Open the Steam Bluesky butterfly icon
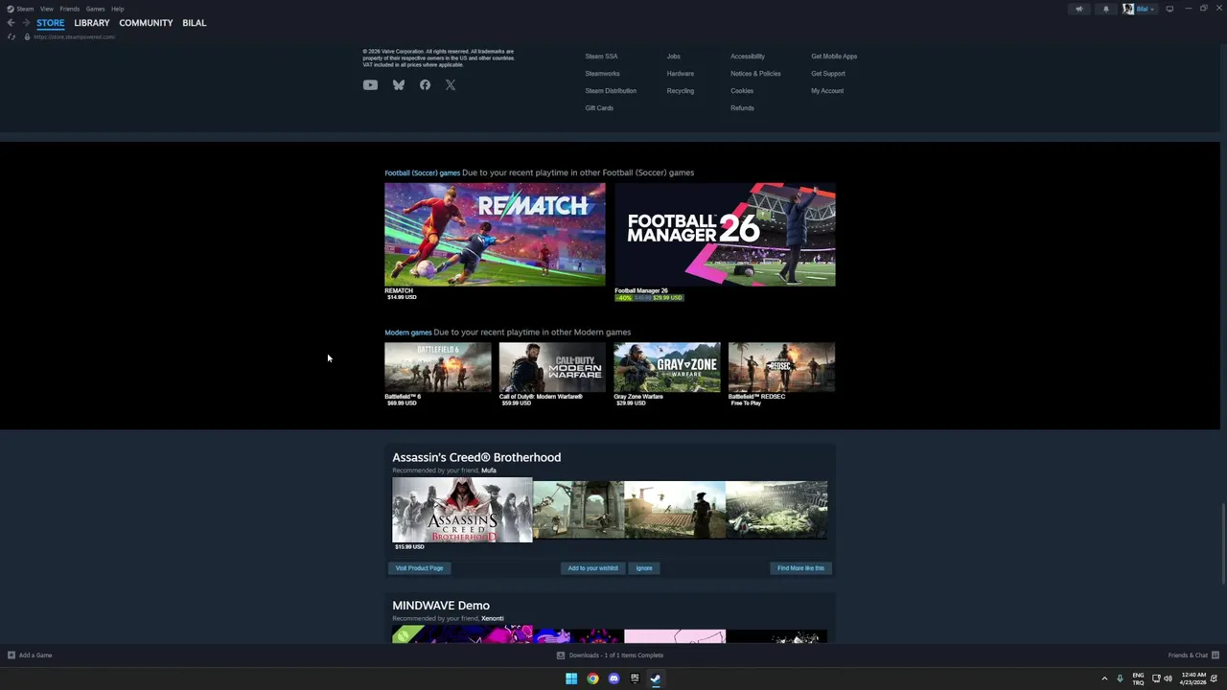This screenshot has width=1227, height=690. 399,85
